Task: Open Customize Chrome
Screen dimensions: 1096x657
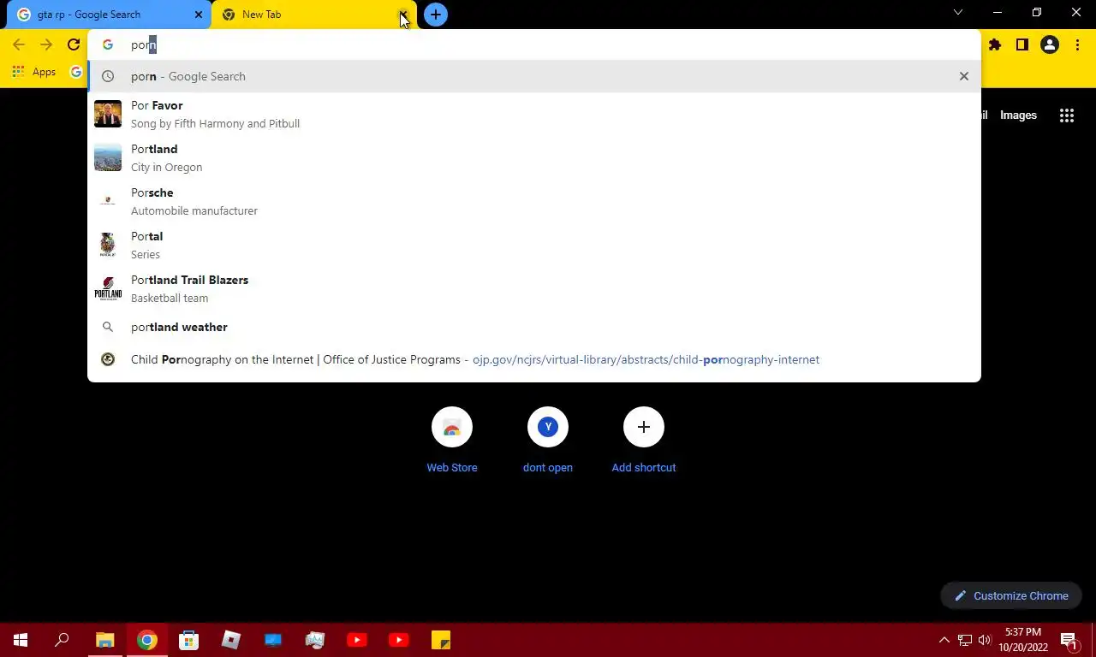Action: [x=1011, y=595]
